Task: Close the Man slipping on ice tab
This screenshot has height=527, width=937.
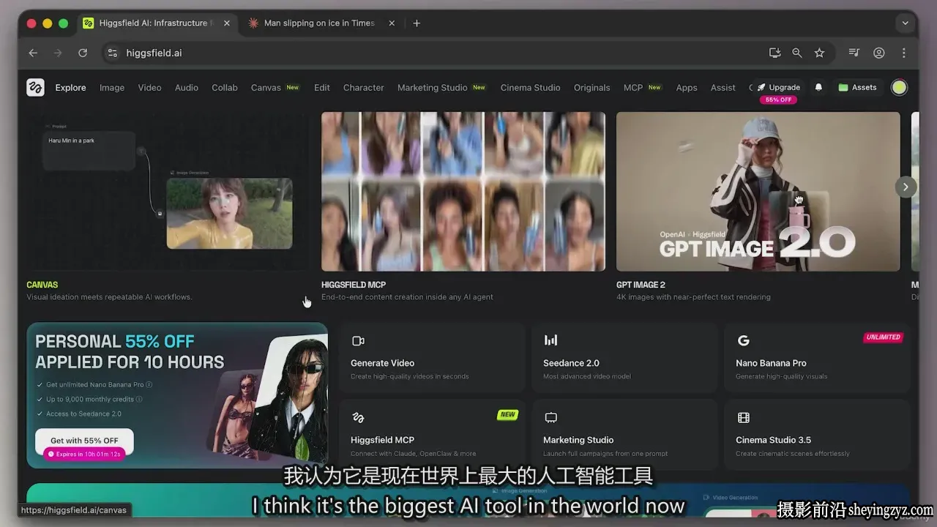Action: click(392, 23)
